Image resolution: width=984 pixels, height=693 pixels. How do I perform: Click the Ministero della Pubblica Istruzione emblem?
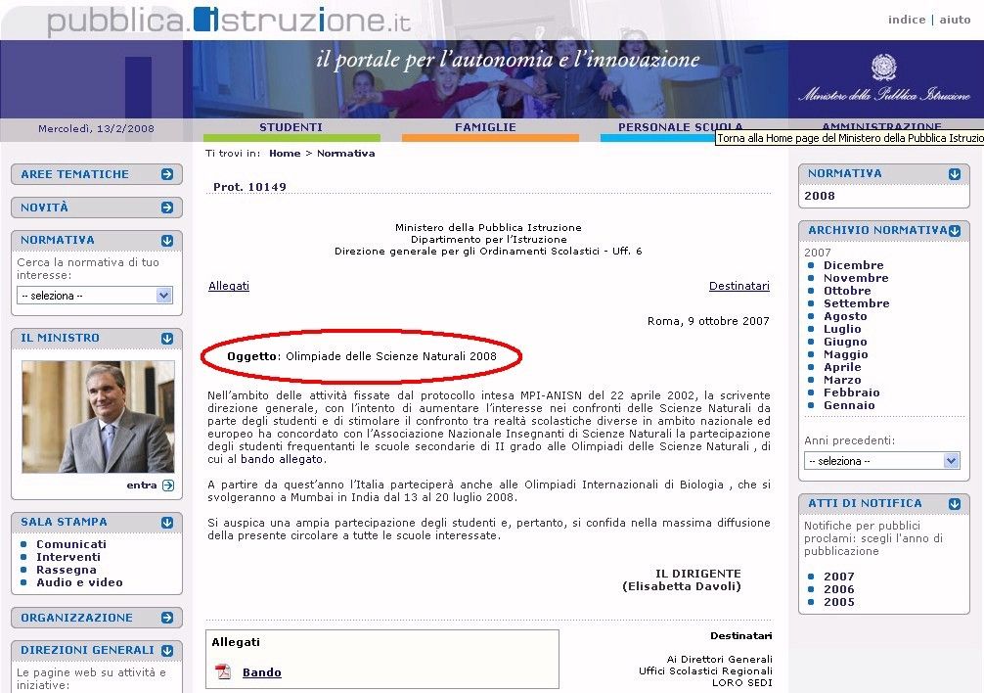point(883,68)
